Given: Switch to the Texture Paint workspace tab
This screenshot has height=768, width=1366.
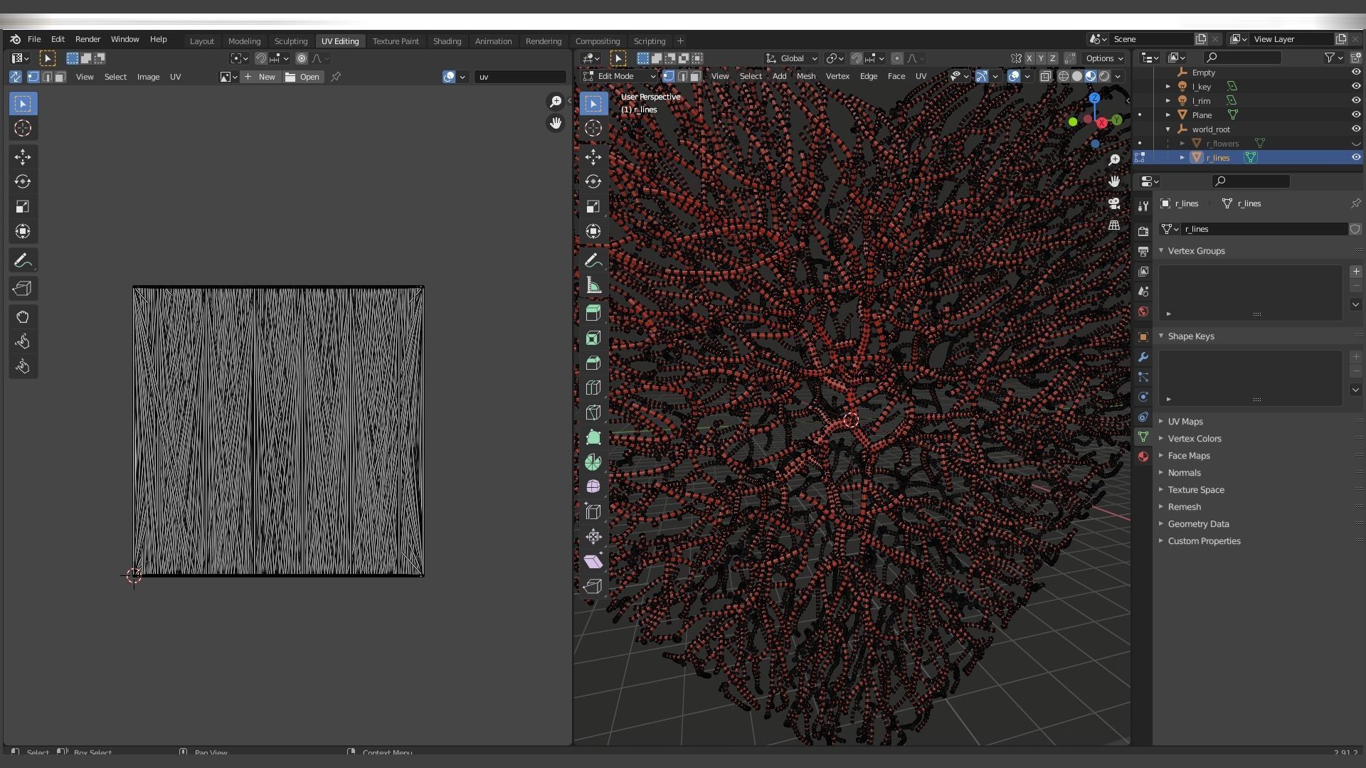Looking at the screenshot, I should tap(396, 41).
